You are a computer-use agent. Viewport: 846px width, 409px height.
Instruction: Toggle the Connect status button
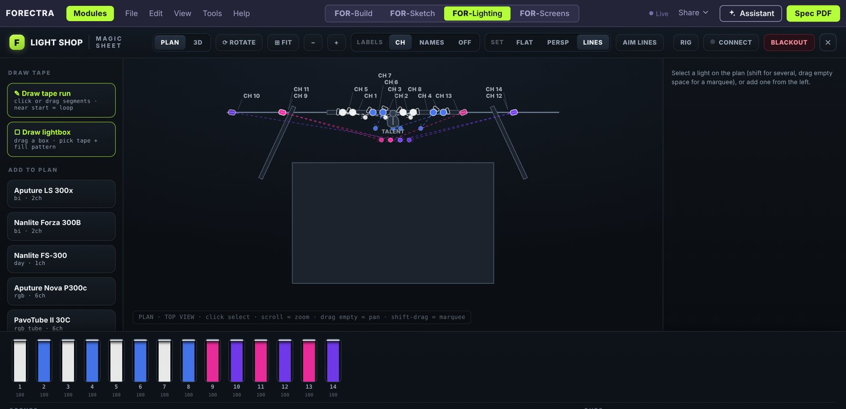731,42
